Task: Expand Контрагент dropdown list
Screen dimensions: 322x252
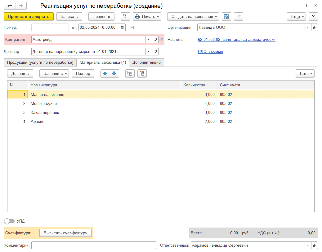Action: tap(149, 40)
